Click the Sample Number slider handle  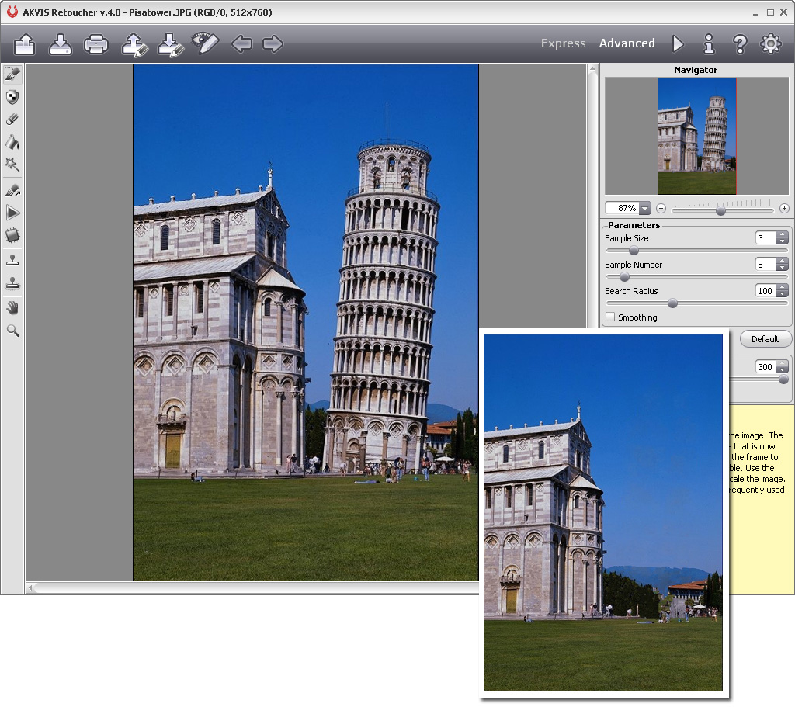coord(624,276)
